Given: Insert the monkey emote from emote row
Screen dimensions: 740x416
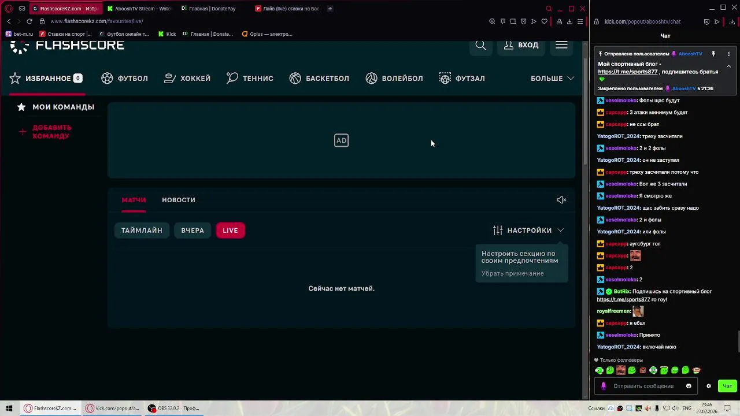Looking at the screenshot, I should pyautogui.click(x=697, y=370).
